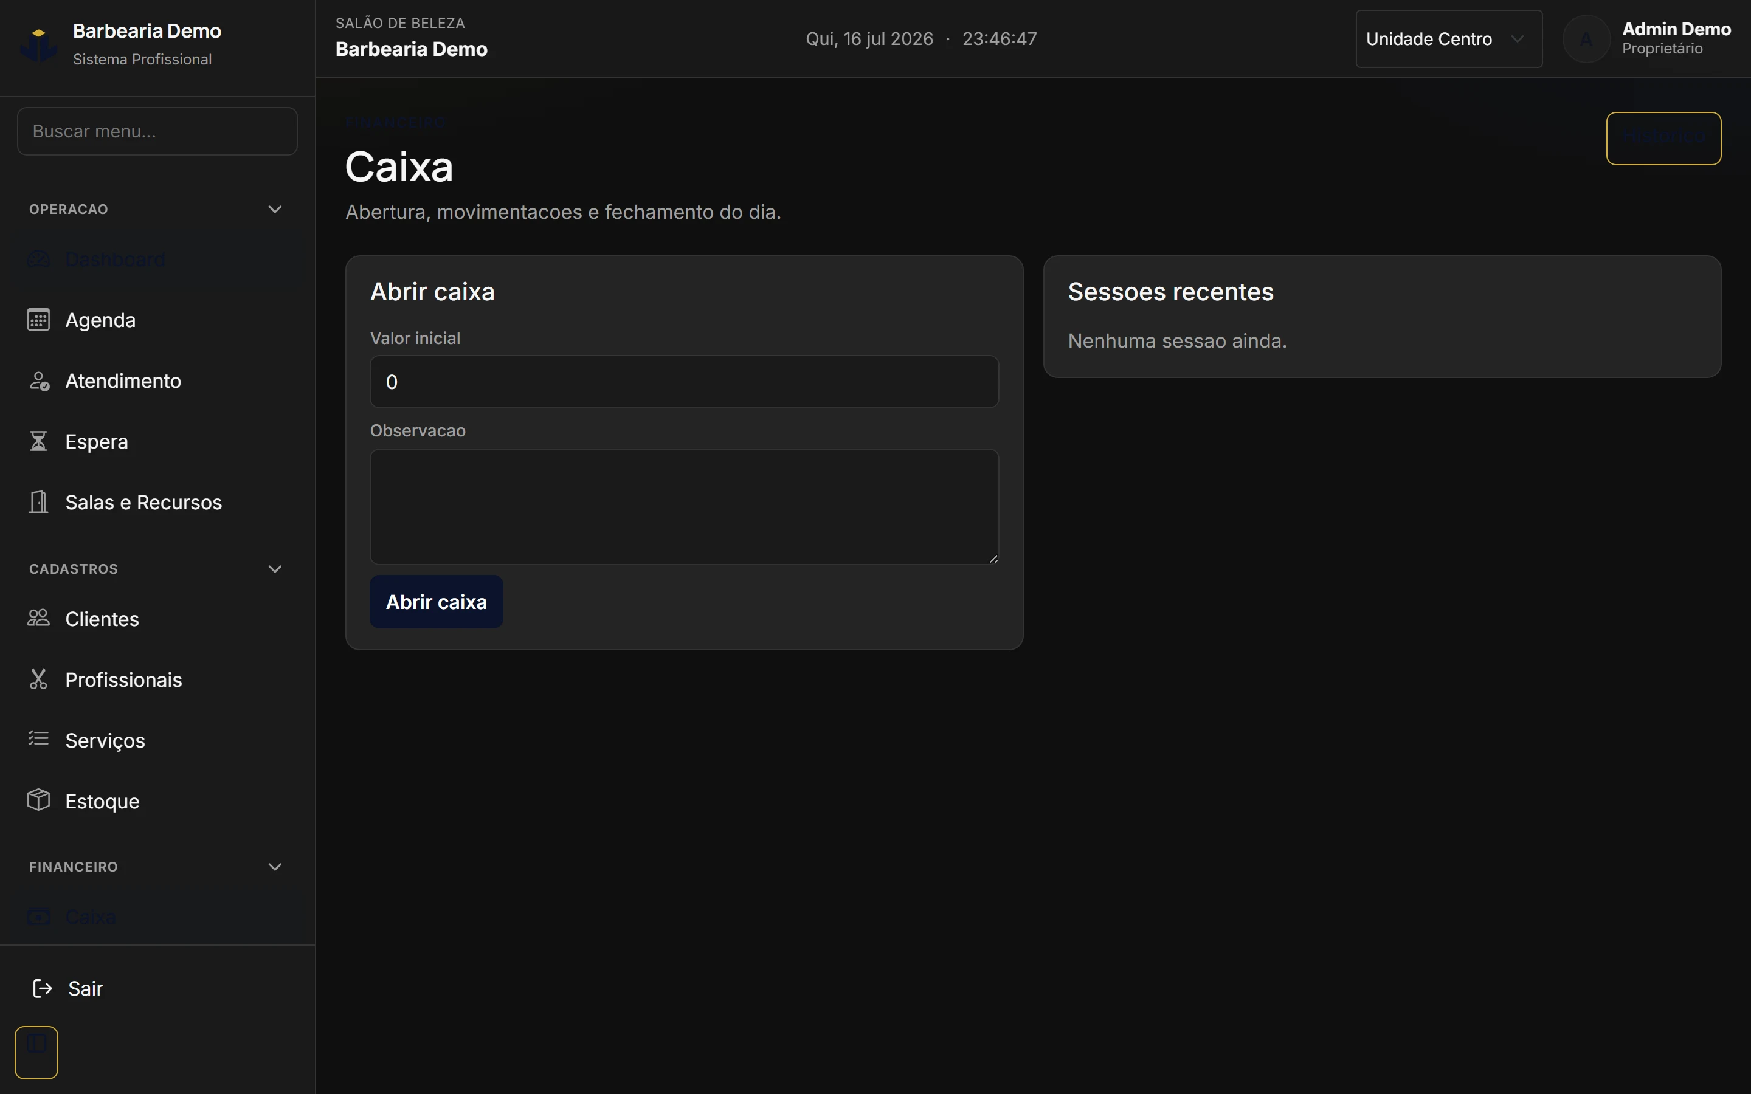Collapse the OPERACAO section chevron
The height and width of the screenshot is (1094, 1751).
click(275, 209)
